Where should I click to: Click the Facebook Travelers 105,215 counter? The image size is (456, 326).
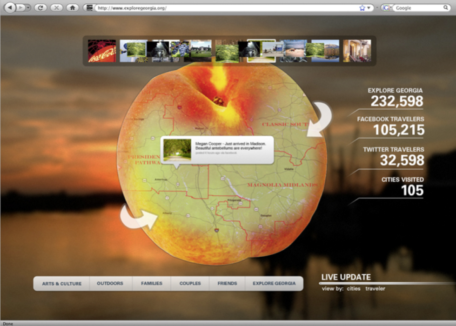pos(390,126)
